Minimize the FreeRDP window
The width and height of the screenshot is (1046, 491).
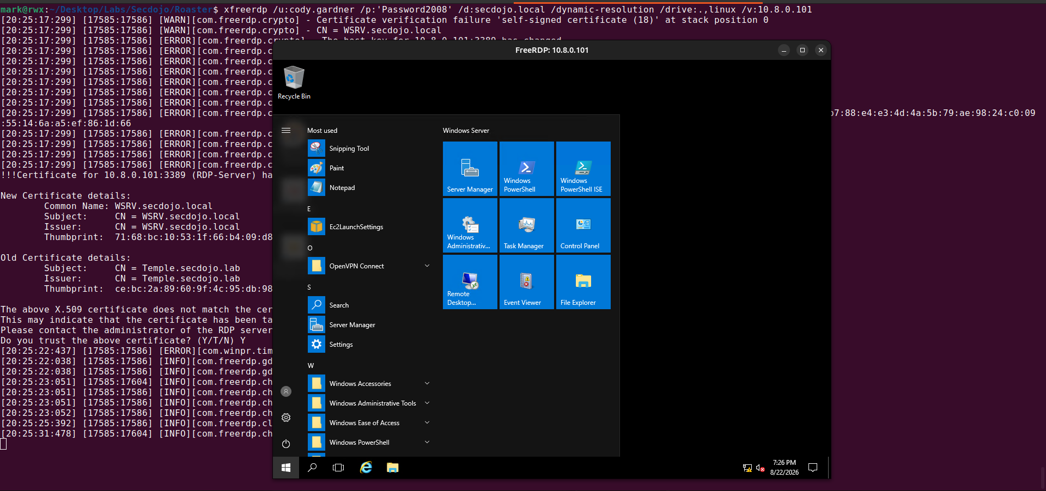(784, 50)
